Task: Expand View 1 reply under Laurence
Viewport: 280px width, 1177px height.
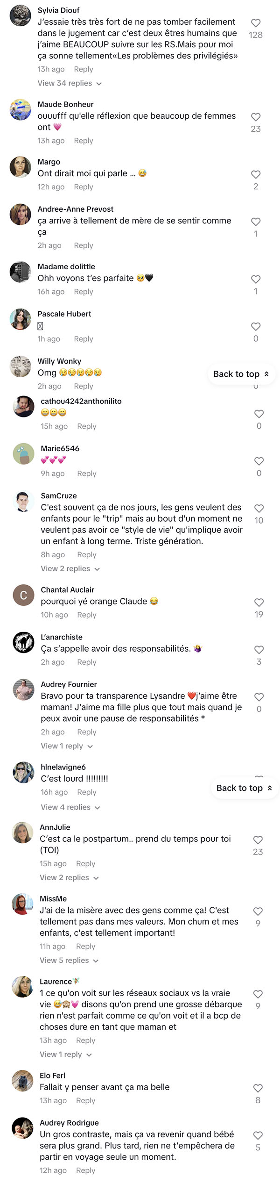Action: click(x=66, y=1054)
